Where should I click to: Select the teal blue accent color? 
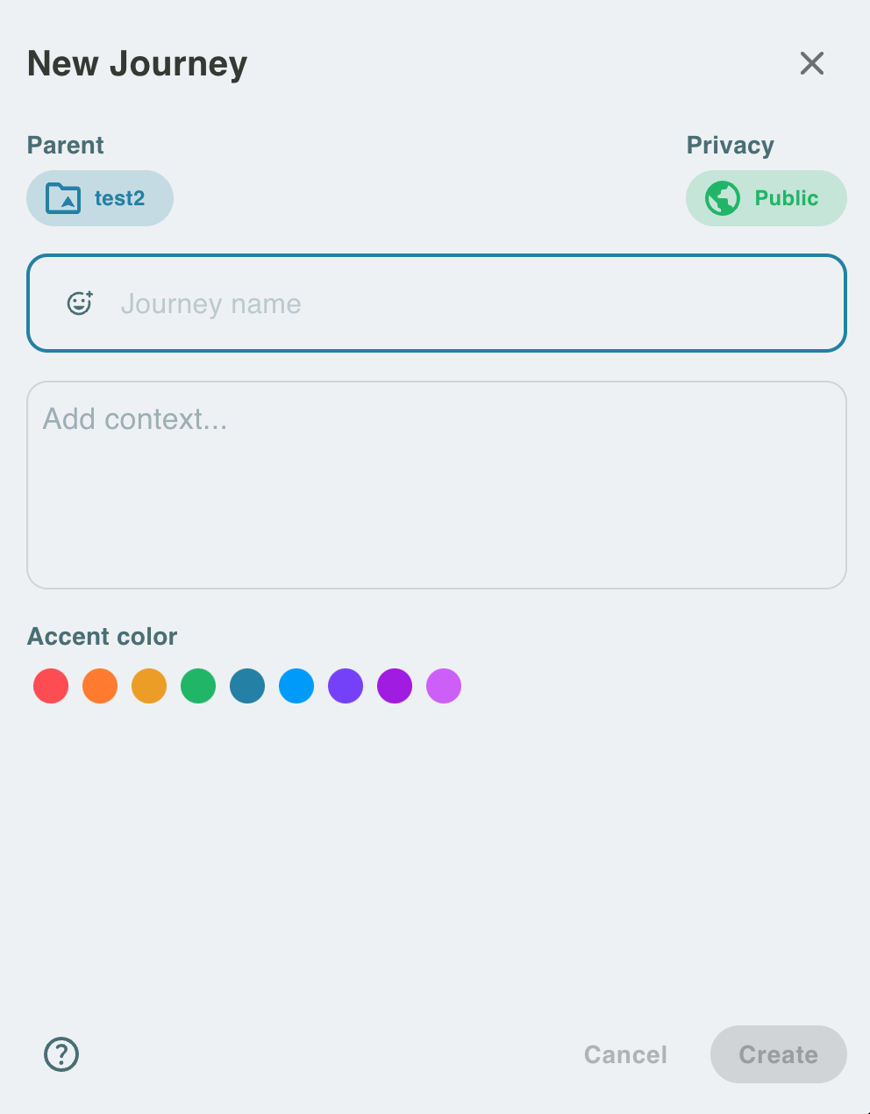click(x=247, y=686)
